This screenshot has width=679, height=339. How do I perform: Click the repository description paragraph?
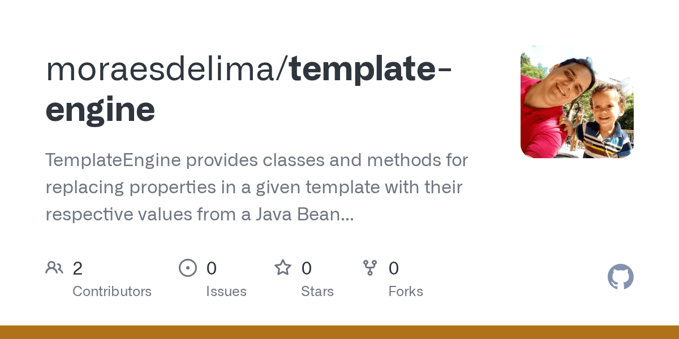(x=257, y=187)
